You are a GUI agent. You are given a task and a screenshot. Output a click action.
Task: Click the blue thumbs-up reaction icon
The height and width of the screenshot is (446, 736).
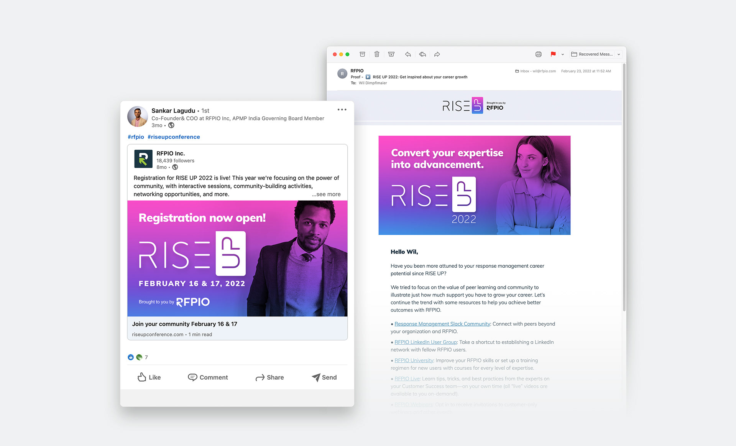pyautogui.click(x=131, y=357)
